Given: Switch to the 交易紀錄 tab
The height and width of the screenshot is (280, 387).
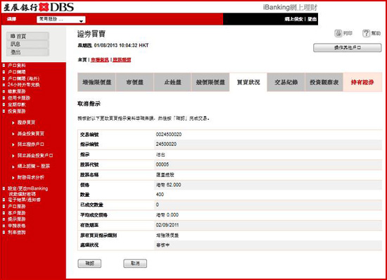Looking at the screenshot, I should (286, 82).
